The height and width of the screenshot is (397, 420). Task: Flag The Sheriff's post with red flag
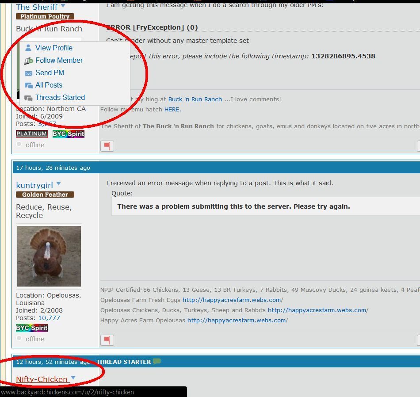107,145
